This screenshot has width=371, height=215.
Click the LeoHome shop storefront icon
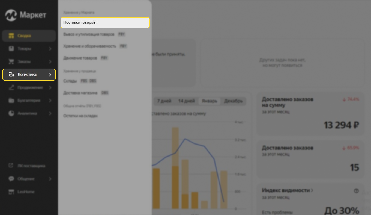pos(11,192)
